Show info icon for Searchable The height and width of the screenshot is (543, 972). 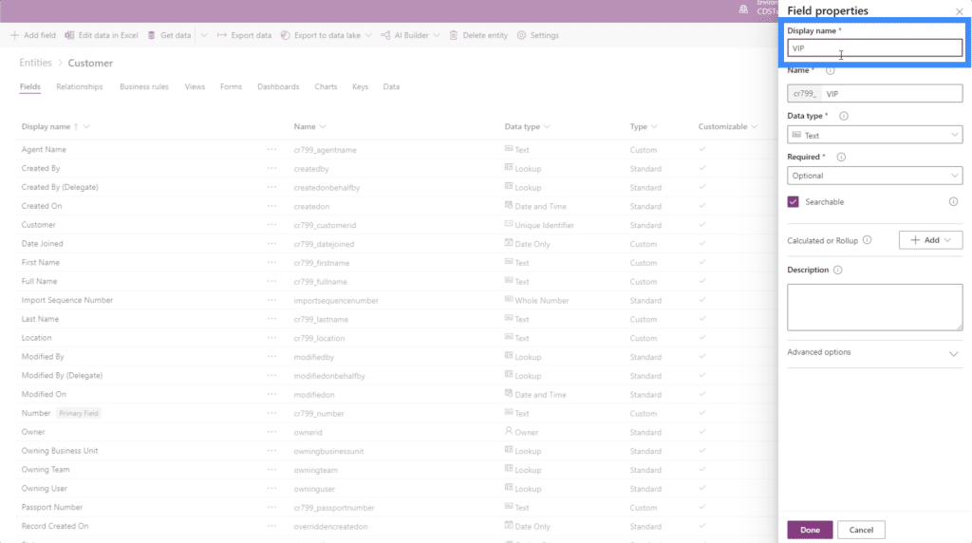(x=953, y=201)
